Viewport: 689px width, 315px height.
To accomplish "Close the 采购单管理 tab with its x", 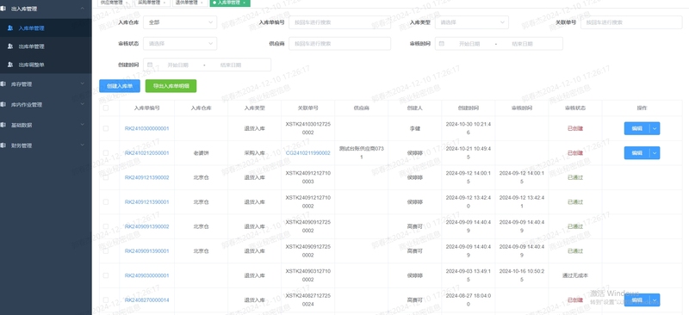I will click(164, 3).
